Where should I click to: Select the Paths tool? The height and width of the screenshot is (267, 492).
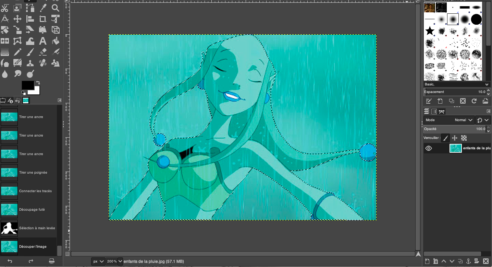pyautogui.click(x=30, y=8)
